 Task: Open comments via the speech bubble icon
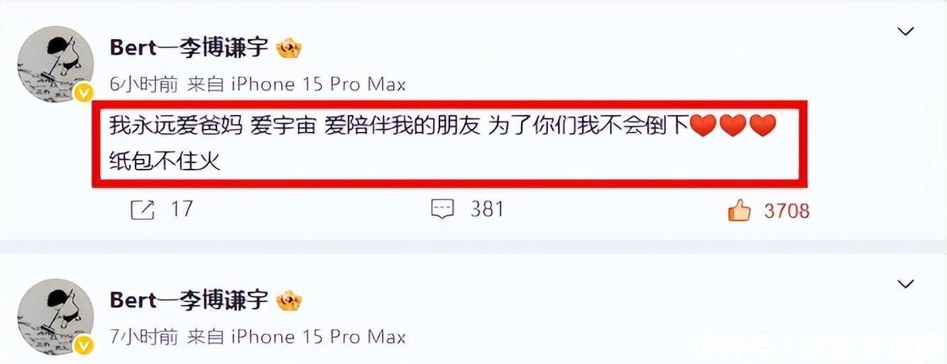pyautogui.click(x=443, y=209)
